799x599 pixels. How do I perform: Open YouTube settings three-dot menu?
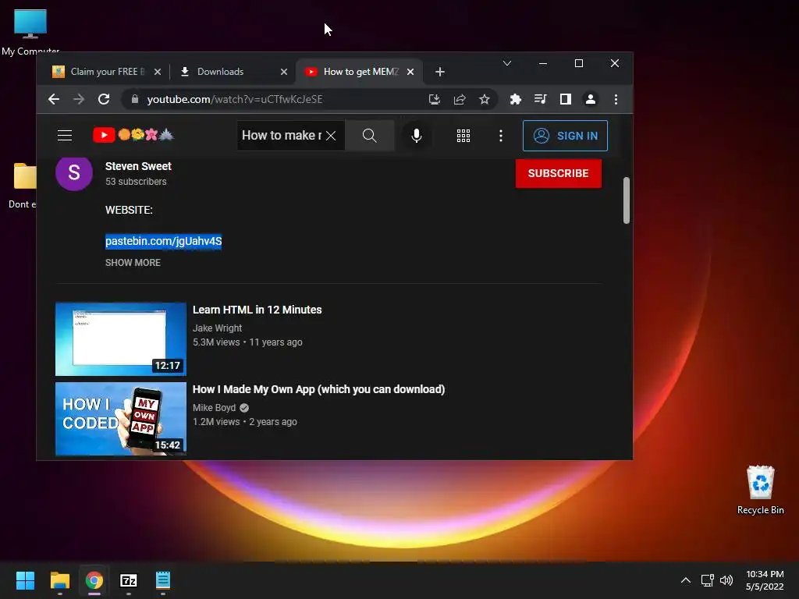tap(501, 136)
